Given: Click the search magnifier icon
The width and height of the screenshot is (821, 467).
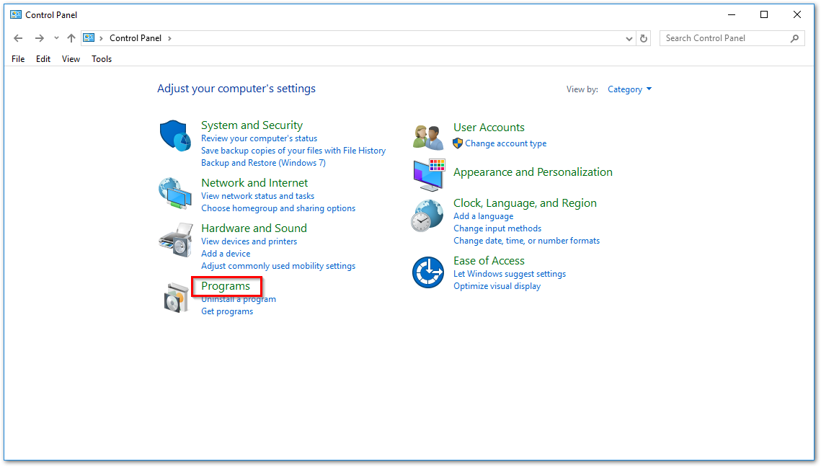Looking at the screenshot, I should 794,37.
